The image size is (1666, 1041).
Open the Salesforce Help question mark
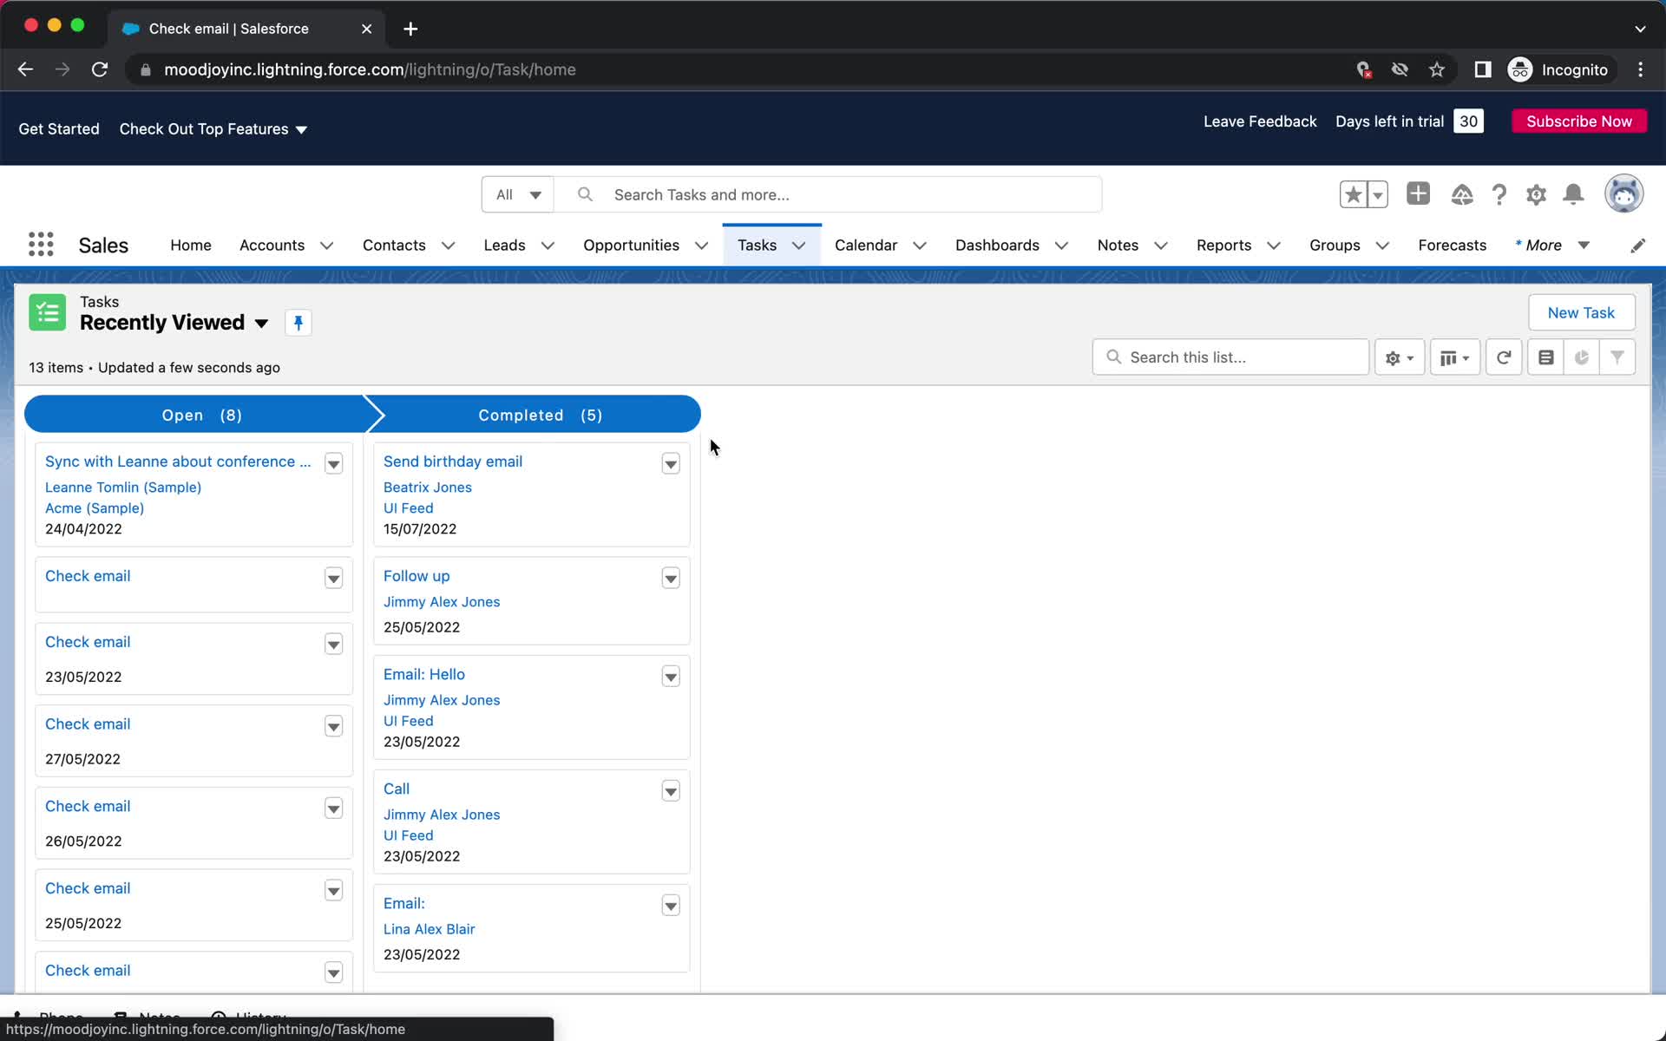1499,194
